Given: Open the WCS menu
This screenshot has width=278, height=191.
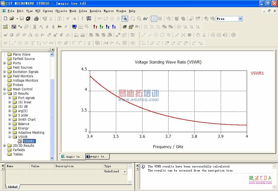Looking at the screenshot, I should tap(38, 11).
